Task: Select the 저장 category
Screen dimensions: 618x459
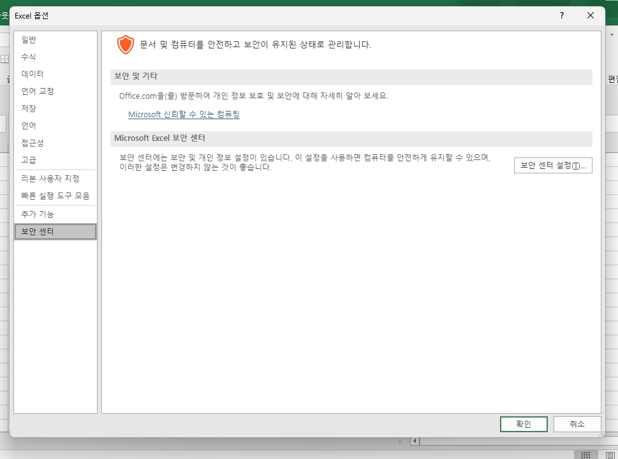Action: click(x=55, y=108)
